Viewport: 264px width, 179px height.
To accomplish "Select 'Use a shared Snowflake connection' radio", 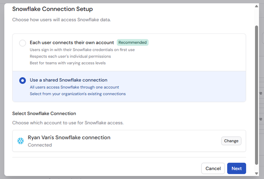I will 22,80.
